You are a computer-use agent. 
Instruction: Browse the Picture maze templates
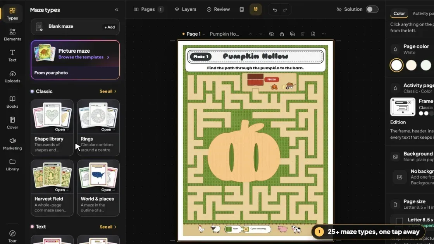pos(84,57)
